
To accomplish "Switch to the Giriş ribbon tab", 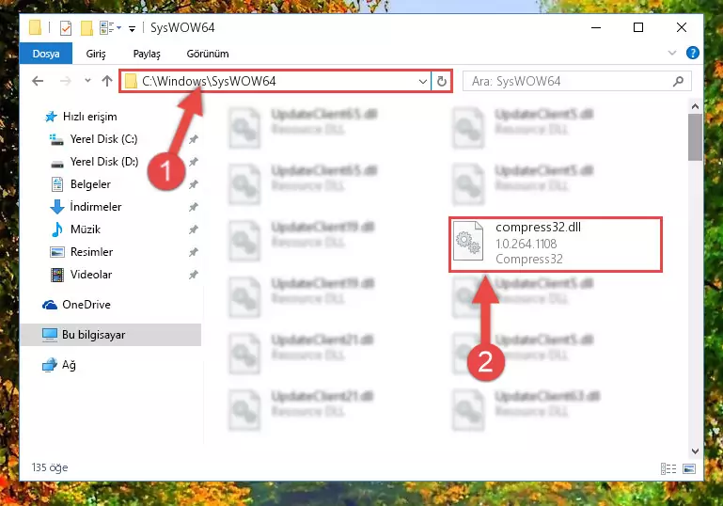I will click(x=96, y=54).
